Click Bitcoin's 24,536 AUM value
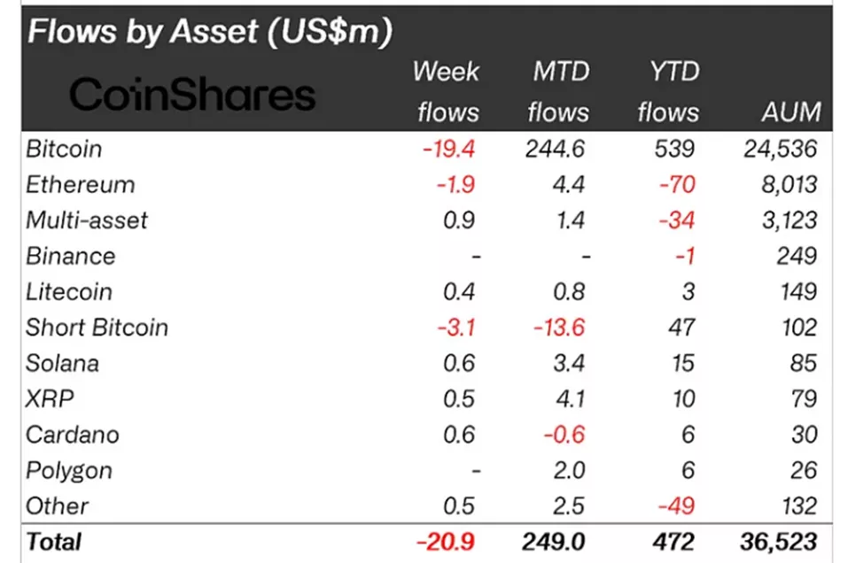Screen dimensions: 863x563 (780, 149)
